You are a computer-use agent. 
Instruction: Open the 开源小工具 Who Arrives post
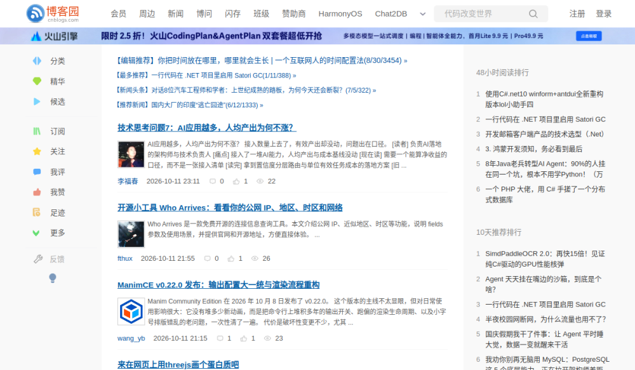230,208
